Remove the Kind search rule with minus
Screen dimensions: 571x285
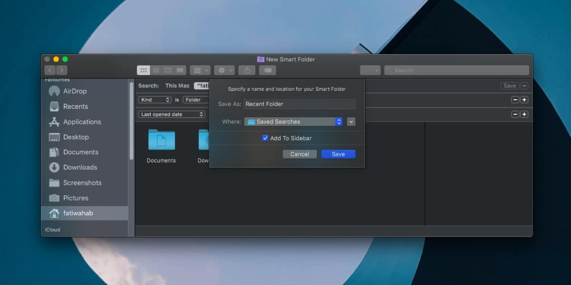(x=515, y=100)
